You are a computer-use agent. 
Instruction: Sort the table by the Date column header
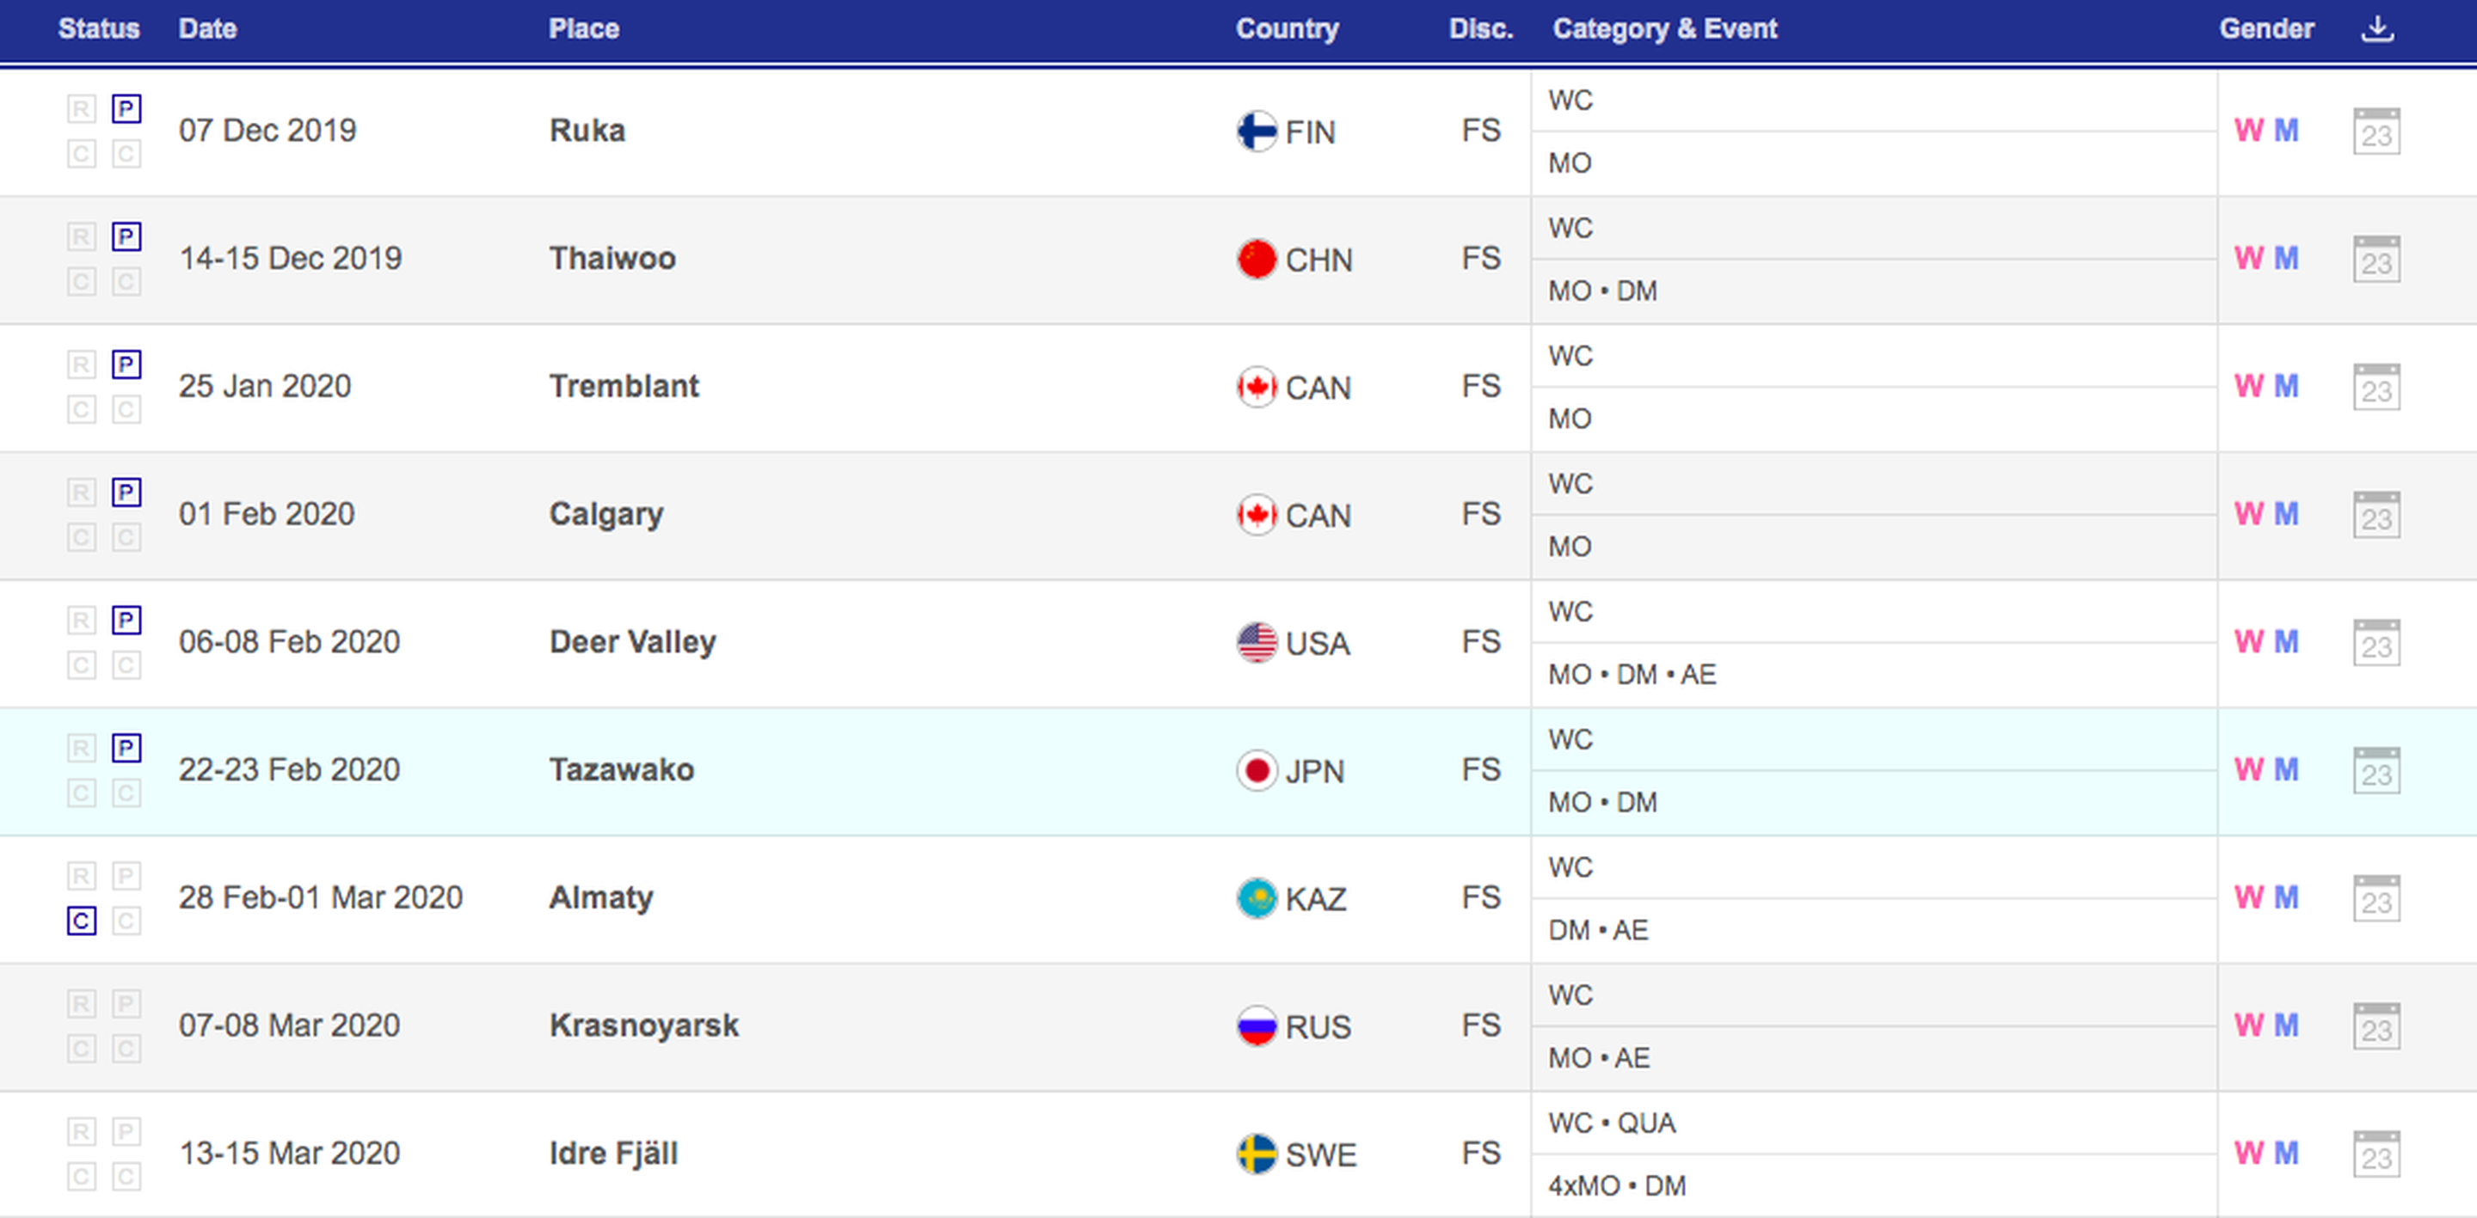[x=206, y=29]
